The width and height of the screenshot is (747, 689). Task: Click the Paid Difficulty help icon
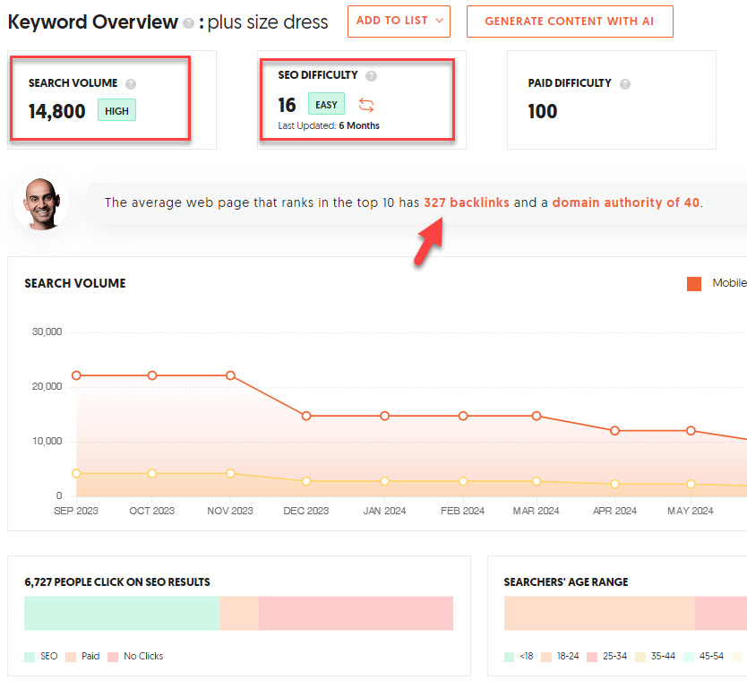point(625,83)
